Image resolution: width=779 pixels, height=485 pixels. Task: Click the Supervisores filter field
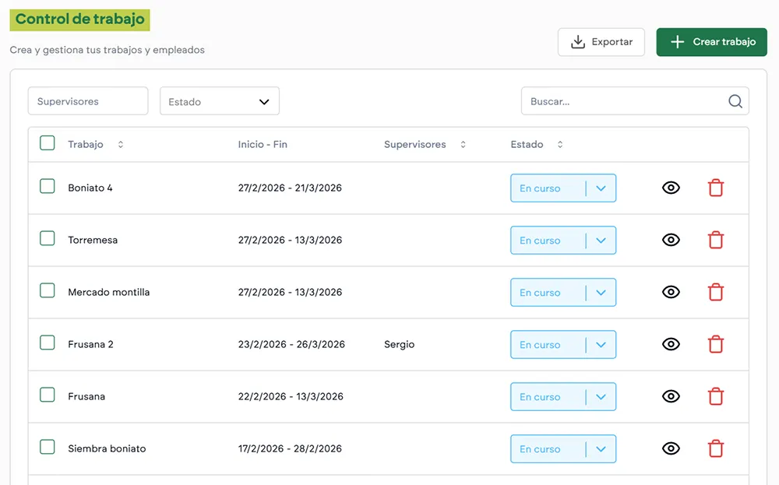87,101
